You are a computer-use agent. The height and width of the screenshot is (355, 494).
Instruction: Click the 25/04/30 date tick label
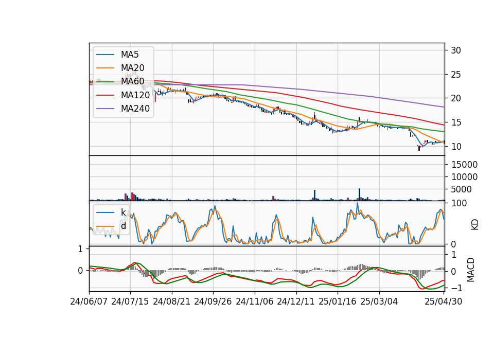click(x=444, y=301)
